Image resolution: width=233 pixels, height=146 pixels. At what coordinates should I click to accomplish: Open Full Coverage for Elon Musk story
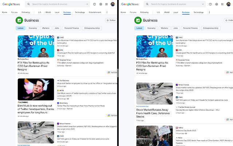point(112,115)
